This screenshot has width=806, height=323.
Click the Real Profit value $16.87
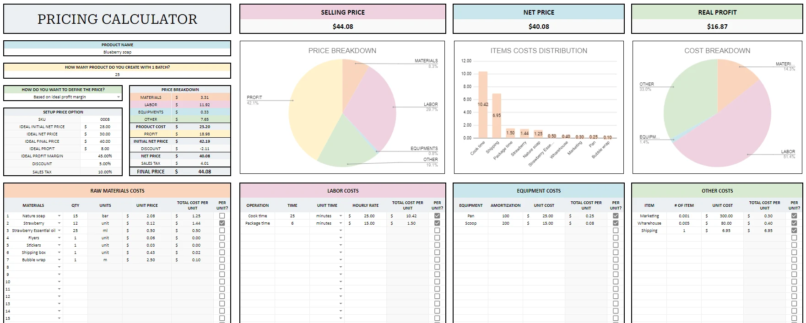point(717,27)
